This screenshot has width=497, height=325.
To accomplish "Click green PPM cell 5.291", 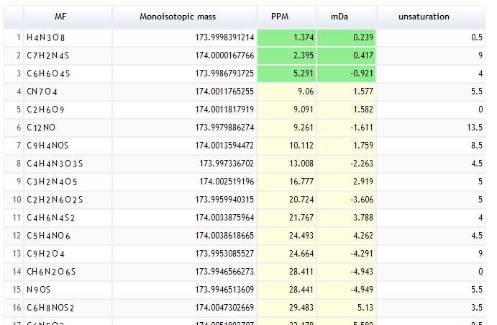I will (x=286, y=74).
